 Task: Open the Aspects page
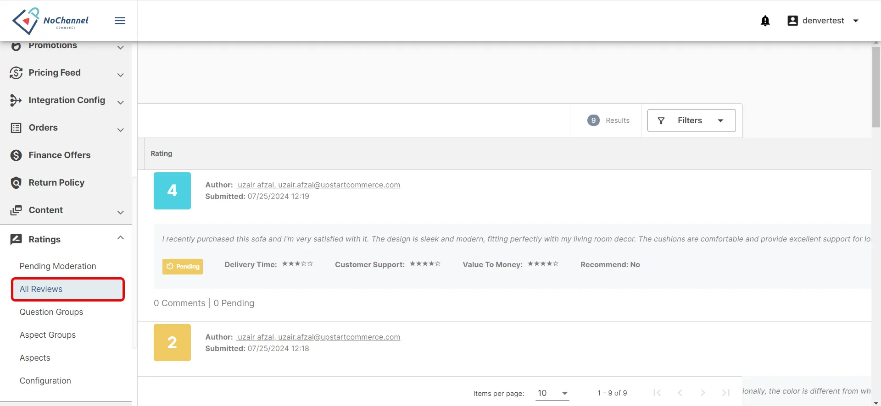coord(35,358)
